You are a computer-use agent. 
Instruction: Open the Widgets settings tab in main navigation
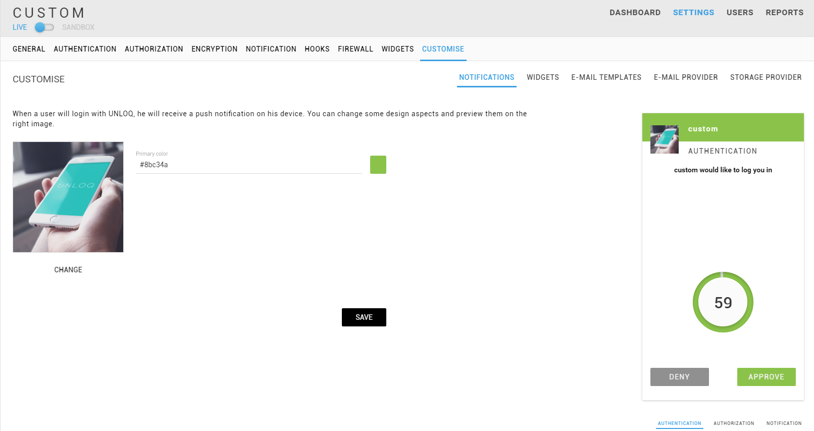[397, 49]
